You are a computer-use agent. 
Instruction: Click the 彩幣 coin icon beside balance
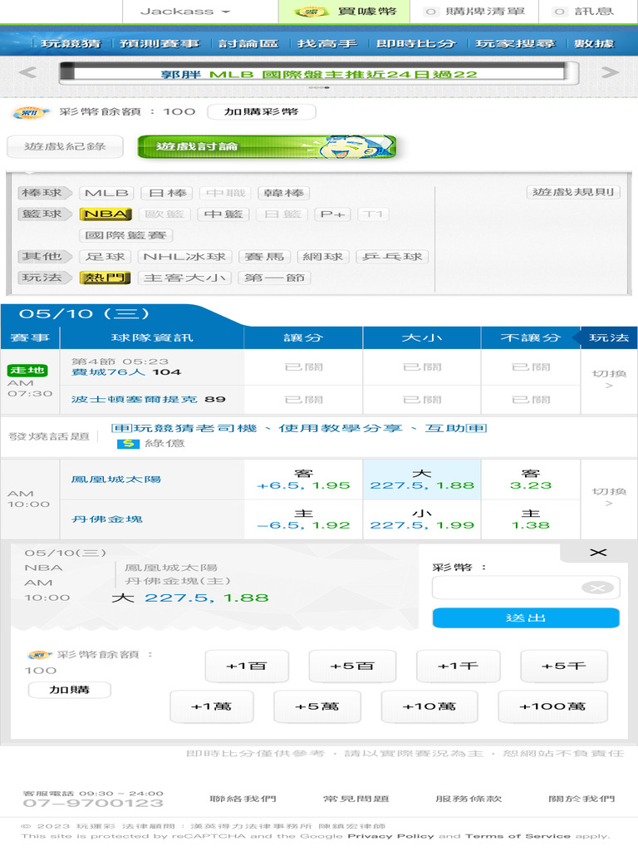[x=32, y=112]
